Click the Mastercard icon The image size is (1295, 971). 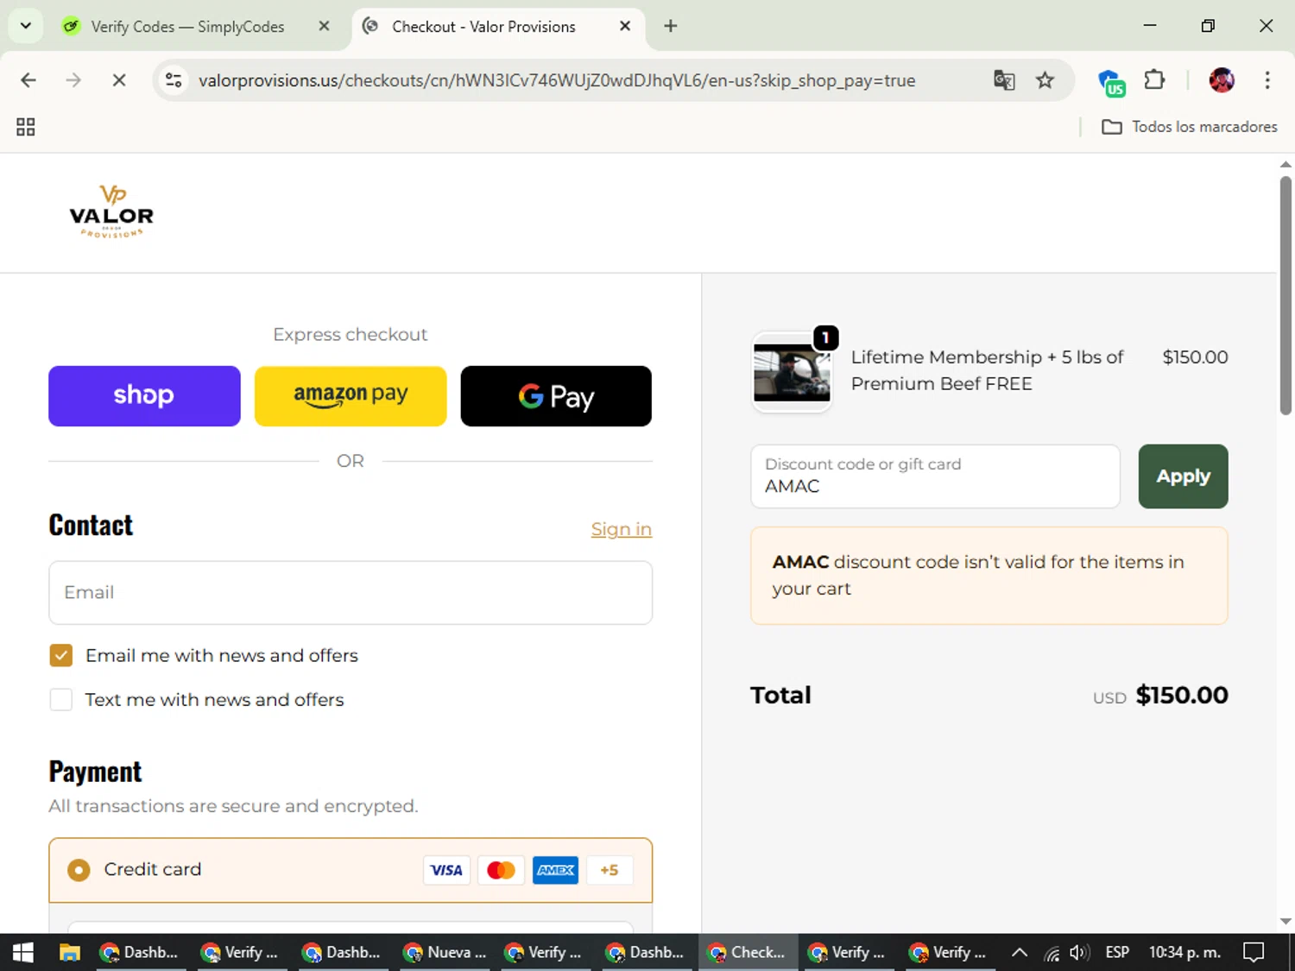(501, 870)
